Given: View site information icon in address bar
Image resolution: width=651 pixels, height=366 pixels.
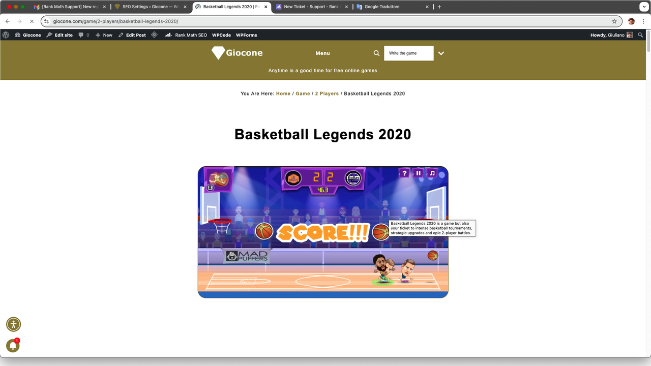Looking at the screenshot, I should [46, 21].
